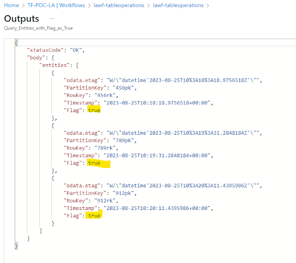
Task: Click the timestamp 2023-08-25T10:19:31.2848184+00:00
Action: click(157, 155)
